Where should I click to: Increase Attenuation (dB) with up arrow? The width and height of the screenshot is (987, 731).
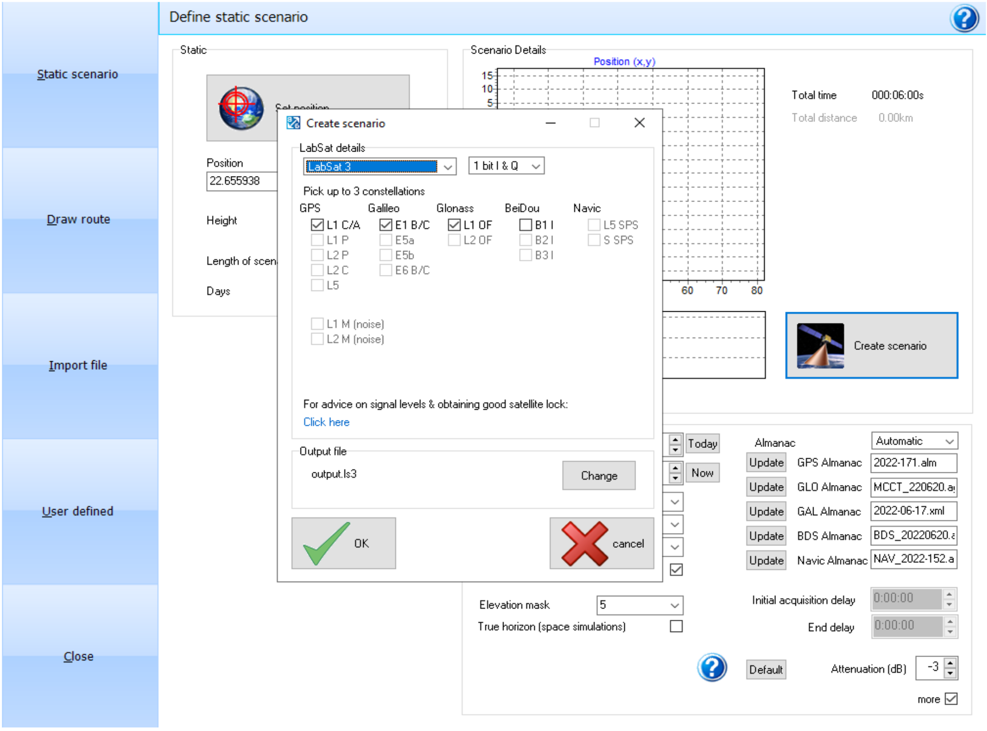[x=950, y=663]
